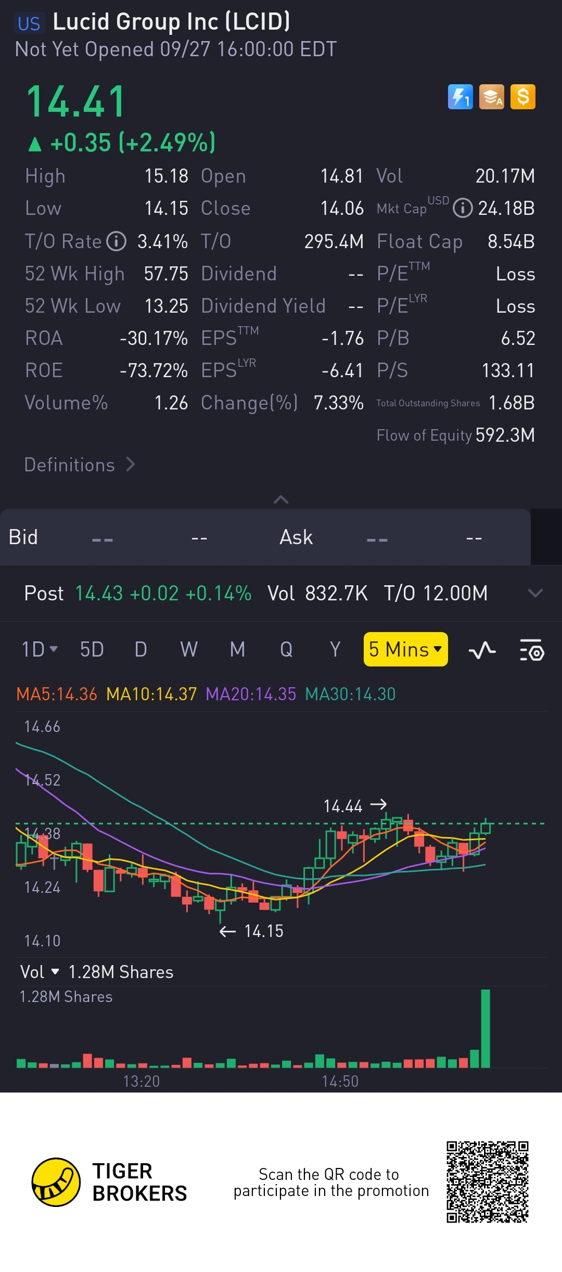Viewport: 562px width, 1272px height.
Task: Tap the Change(%) value 7.33%
Action: point(338,403)
